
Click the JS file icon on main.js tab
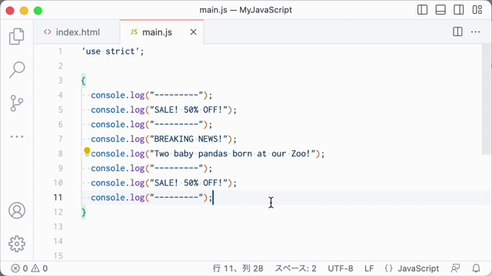134,32
